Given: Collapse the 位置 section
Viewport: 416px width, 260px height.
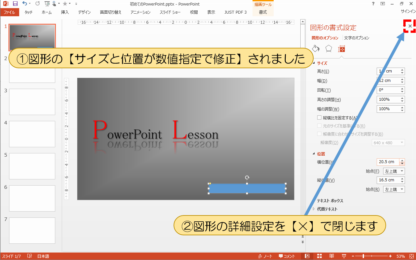Looking at the screenshot, I should (314, 154).
